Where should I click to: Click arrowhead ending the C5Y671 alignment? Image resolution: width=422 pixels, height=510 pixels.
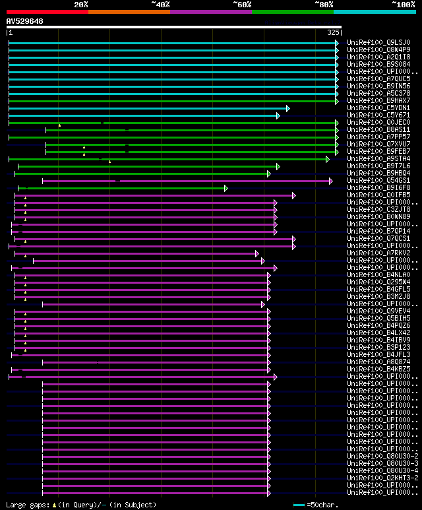pyautogui.click(x=278, y=115)
